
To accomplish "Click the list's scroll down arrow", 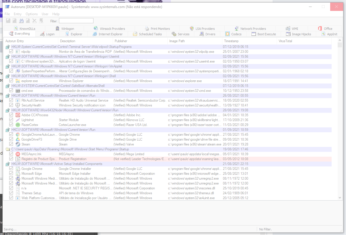I will [340, 198].
